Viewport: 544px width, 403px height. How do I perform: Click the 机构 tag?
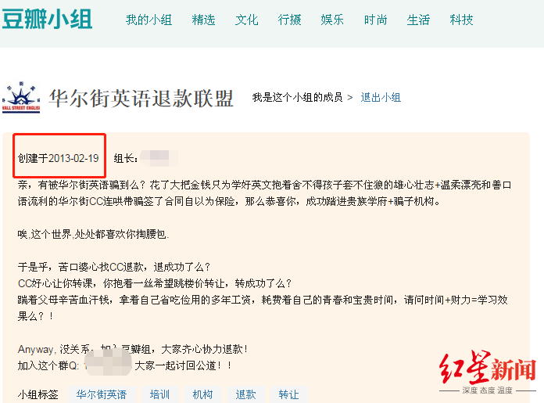click(x=202, y=394)
